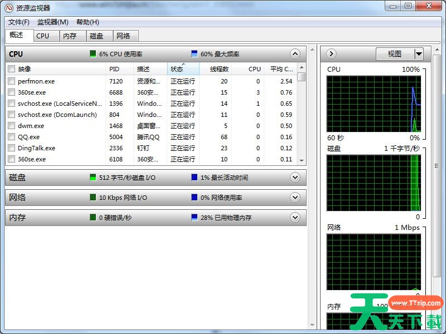
Task: Check the checkbox next to DingTalk.exe
Action: [11, 148]
